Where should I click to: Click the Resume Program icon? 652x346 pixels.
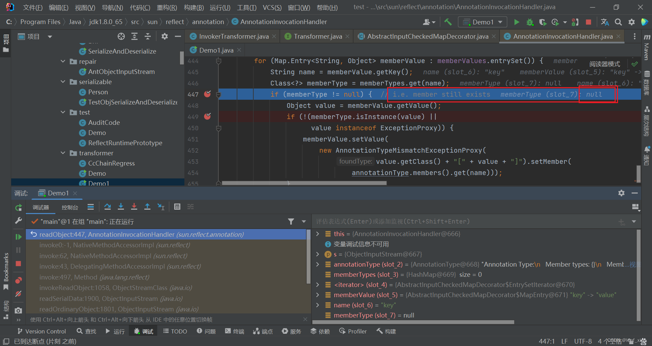(18, 237)
